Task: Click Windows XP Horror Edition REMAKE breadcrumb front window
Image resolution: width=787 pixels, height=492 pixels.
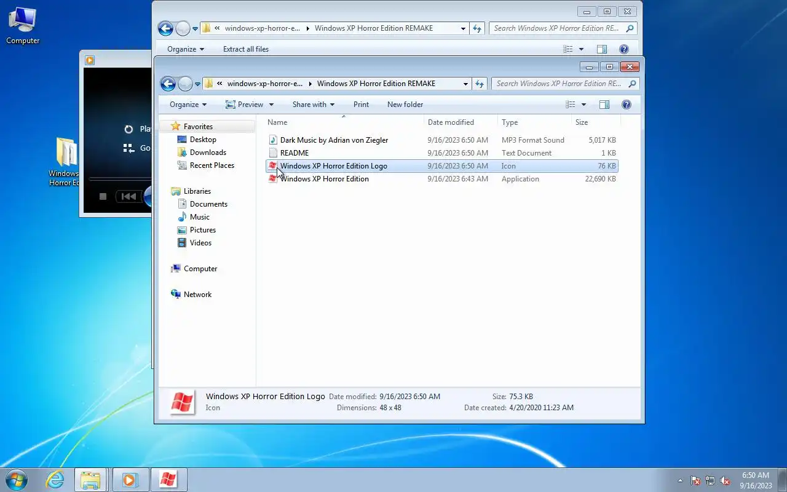Action: [376, 84]
